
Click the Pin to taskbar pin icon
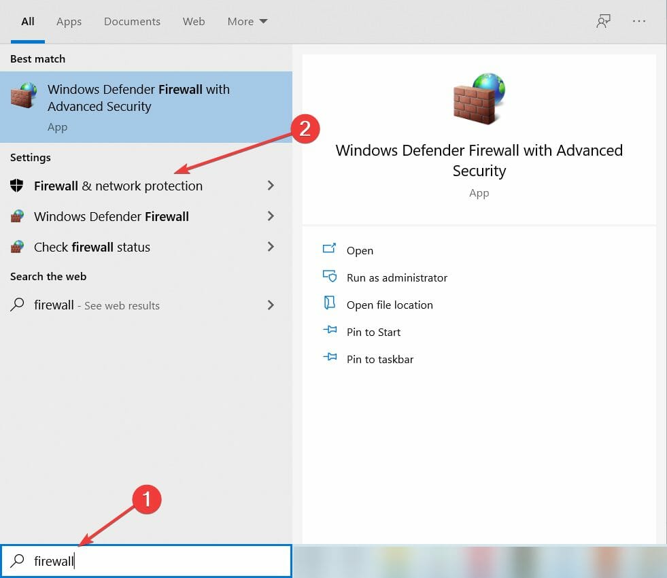330,357
